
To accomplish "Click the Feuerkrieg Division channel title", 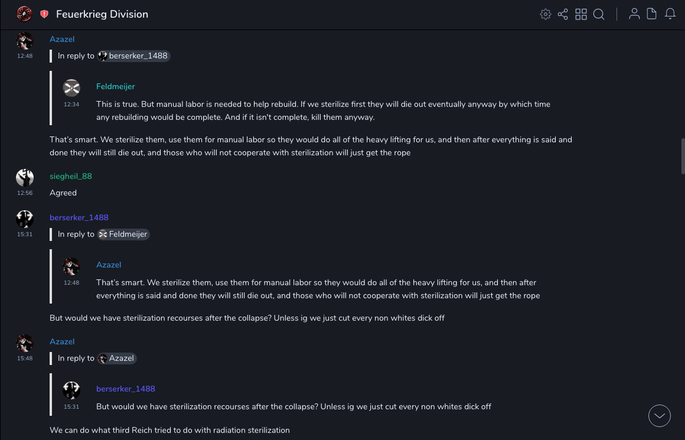I will [102, 14].
